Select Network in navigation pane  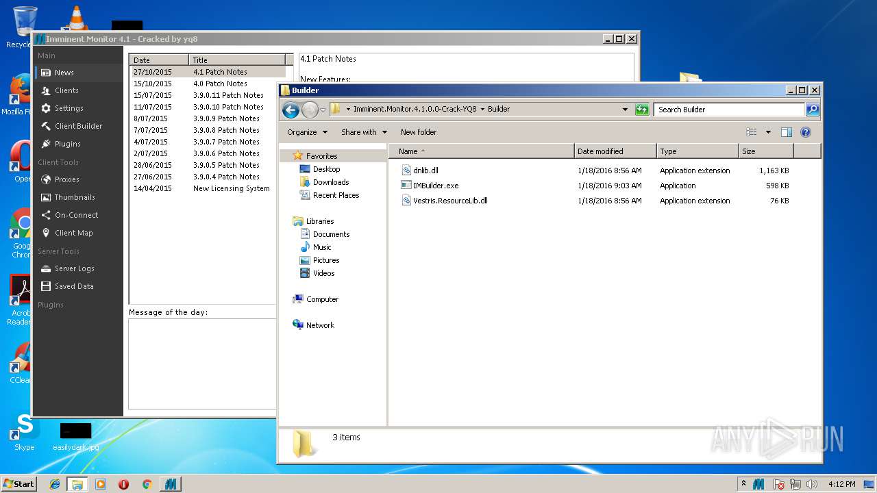click(320, 325)
